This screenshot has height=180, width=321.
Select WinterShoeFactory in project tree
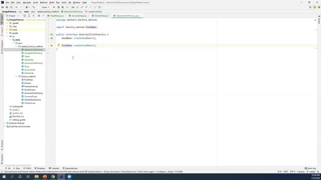click(x=33, y=100)
